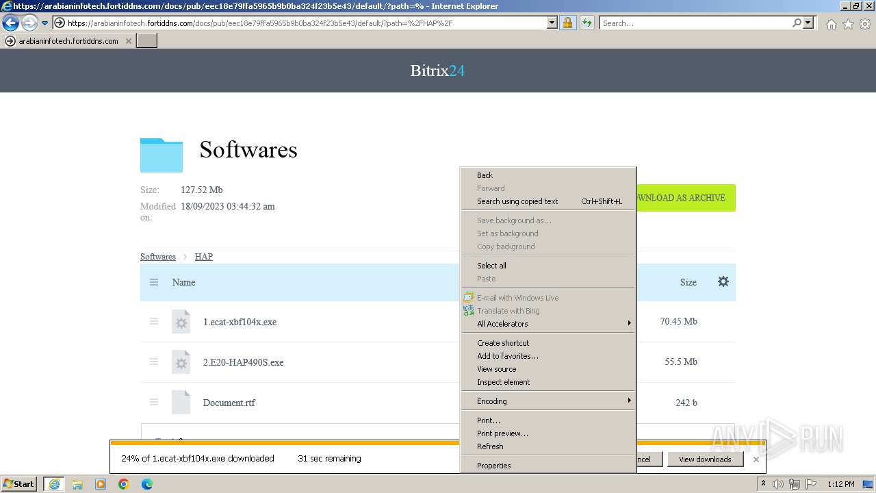Open the 1.ecat-xbf104x.exe file link
Screen dimensions: 876x493
(x=240, y=322)
